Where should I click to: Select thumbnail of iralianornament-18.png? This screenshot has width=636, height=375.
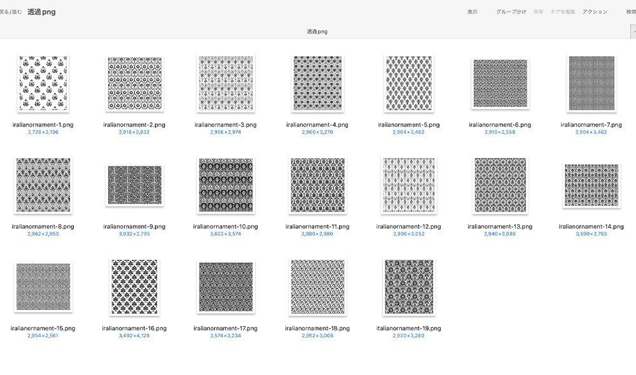[317, 287]
